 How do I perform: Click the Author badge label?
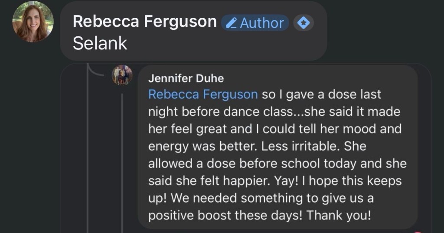[261, 23]
